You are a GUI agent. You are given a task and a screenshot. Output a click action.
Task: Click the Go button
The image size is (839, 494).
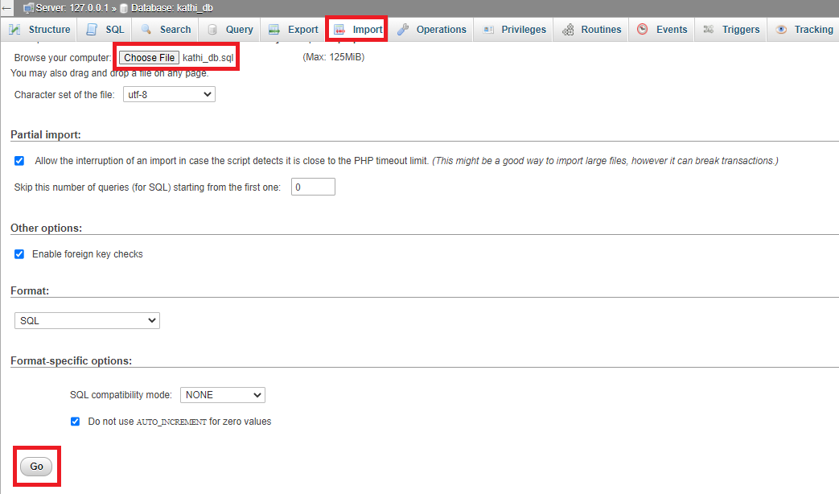[36, 466]
